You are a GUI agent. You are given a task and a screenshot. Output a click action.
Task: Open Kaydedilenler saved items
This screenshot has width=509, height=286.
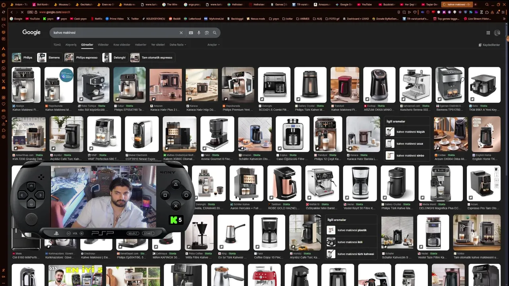pyautogui.click(x=489, y=45)
